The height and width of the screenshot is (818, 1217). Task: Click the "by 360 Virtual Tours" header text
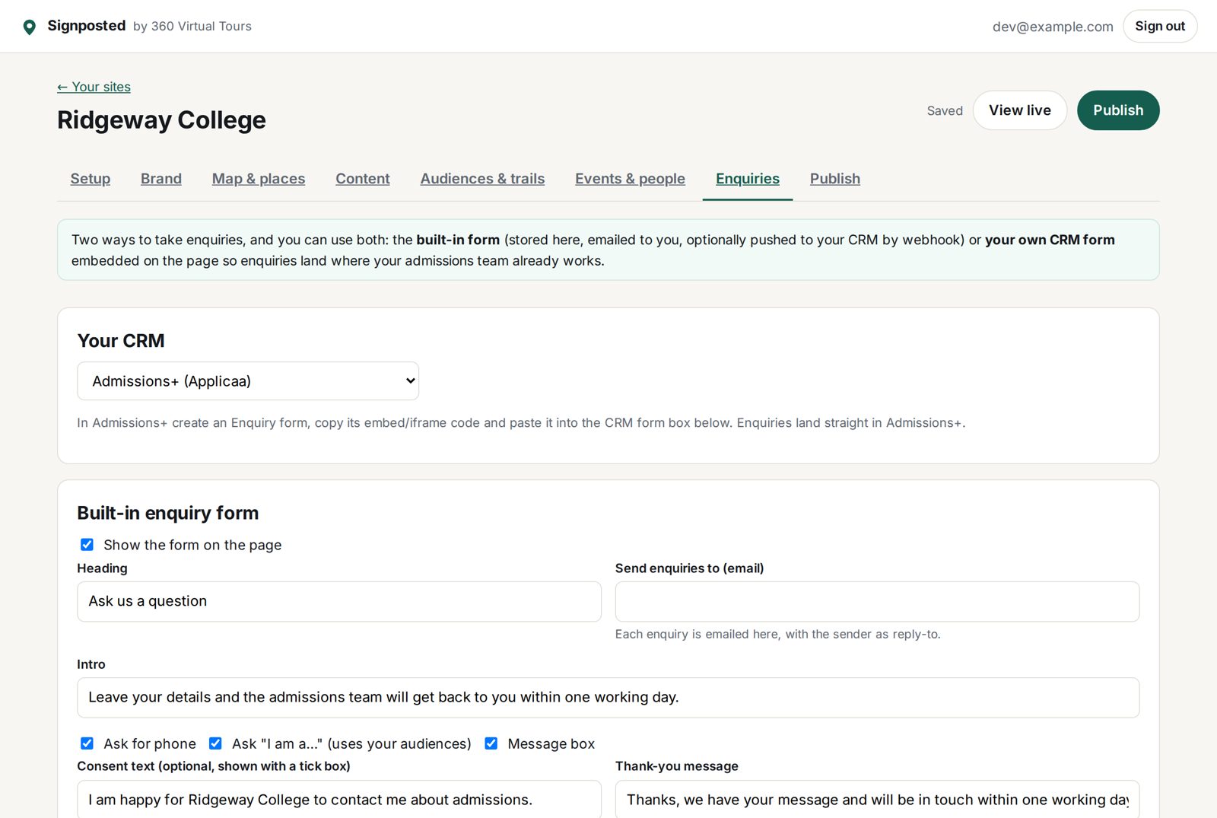pyautogui.click(x=192, y=27)
